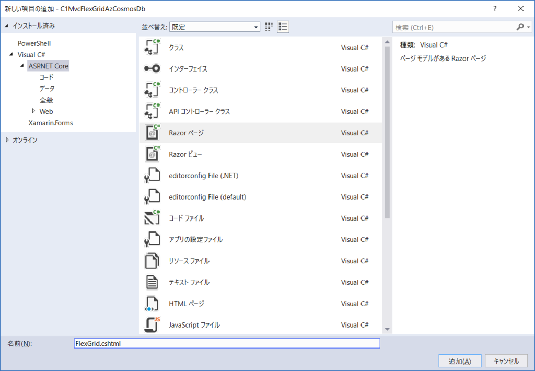The height and width of the screenshot is (371, 535).
Task: Open the search options dropdown arrow
Action: [x=529, y=27]
